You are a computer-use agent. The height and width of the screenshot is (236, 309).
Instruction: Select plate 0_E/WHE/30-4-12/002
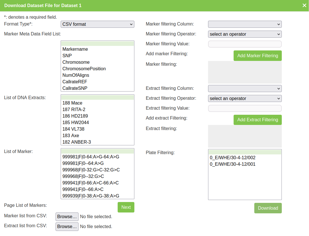point(232,158)
